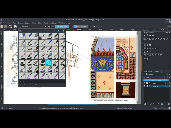Enable eraser mode in the top toolbar
Image resolution: width=171 pixels, height=128 pixels.
(45, 27)
